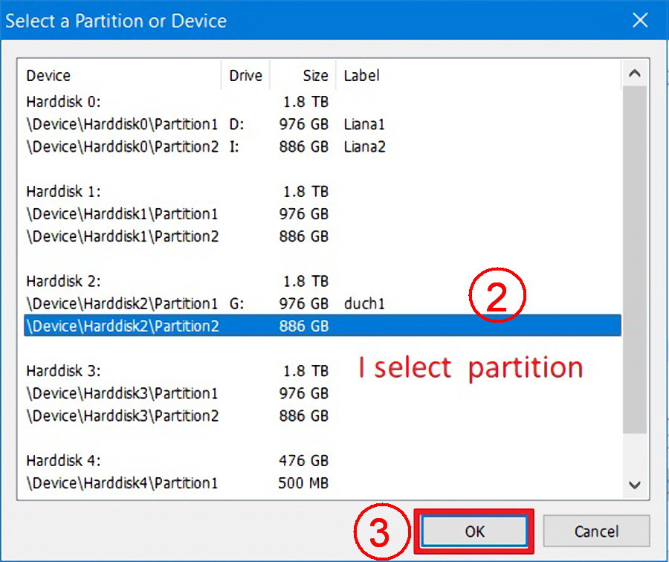
Task: Click the G: drive letter cell
Action: point(237,303)
